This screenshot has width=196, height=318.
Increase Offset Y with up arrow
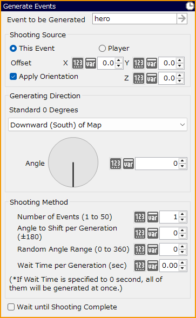(x=180, y=60)
